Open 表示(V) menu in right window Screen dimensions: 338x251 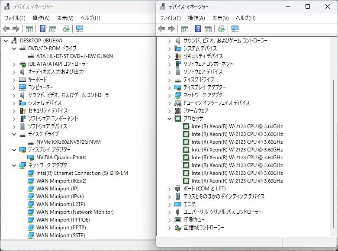[x=220, y=18]
